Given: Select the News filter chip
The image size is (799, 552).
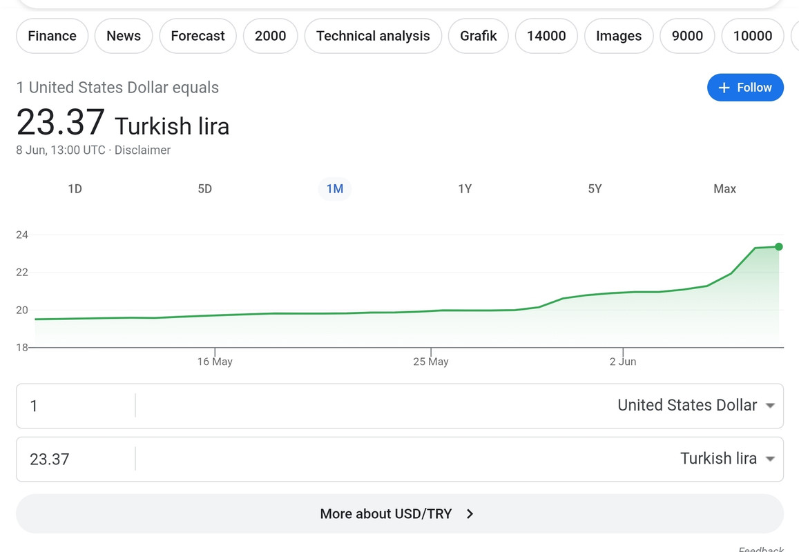Looking at the screenshot, I should [x=124, y=36].
